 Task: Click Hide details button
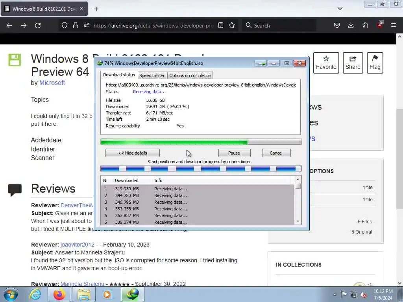(x=133, y=153)
